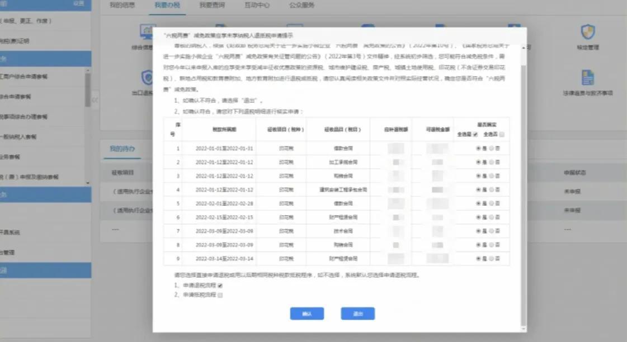Click the 技术合同 cell

click(x=343, y=231)
